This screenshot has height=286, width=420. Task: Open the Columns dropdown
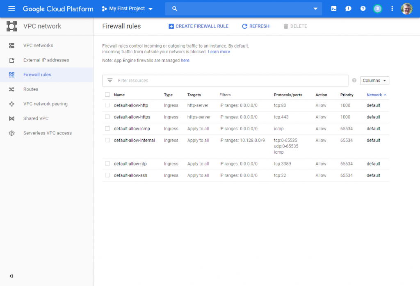374,81
